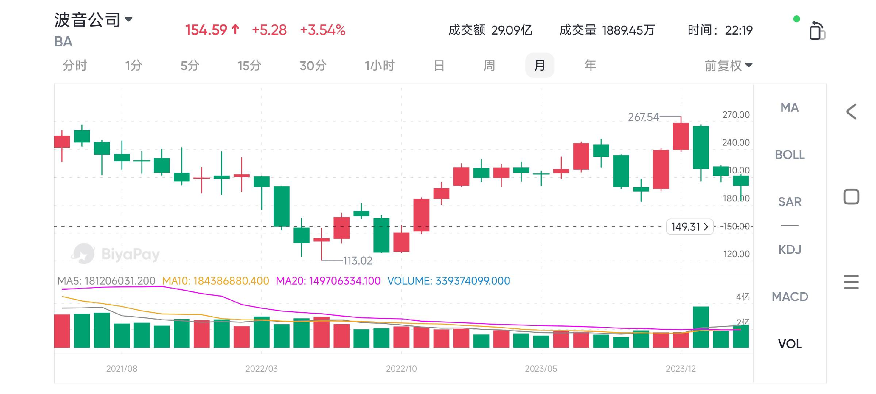Select the tallest green volume bar
Image resolution: width=876 pixels, height=394 pixels.
[x=701, y=327]
